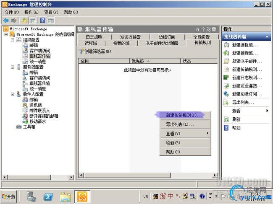This screenshot has width=273, height=204.
Task: Open PowerShell from taskbar
Action: click(x=48, y=197)
